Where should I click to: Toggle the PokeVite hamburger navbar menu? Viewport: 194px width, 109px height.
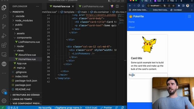pyautogui.click(x=189, y=16)
